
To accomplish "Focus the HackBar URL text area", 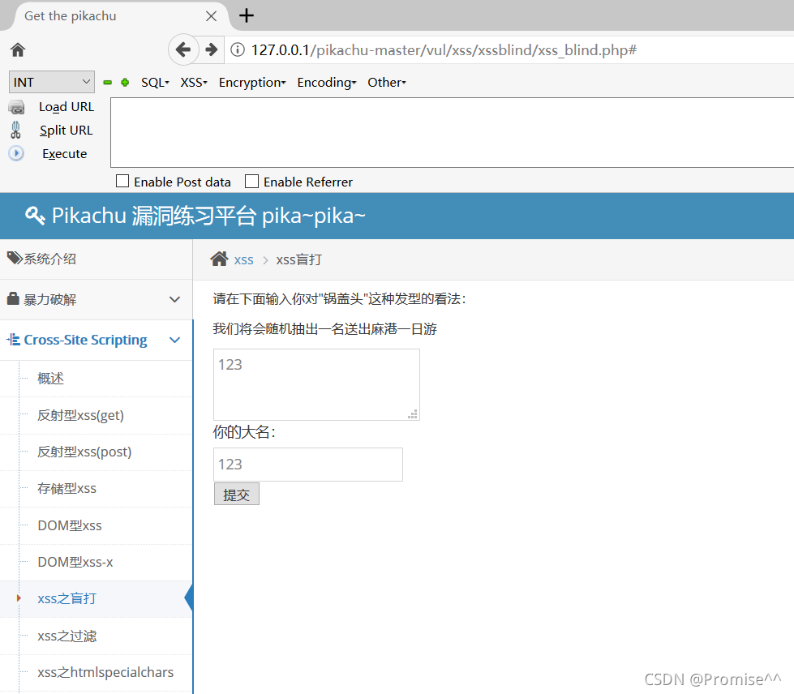I will (x=453, y=133).
